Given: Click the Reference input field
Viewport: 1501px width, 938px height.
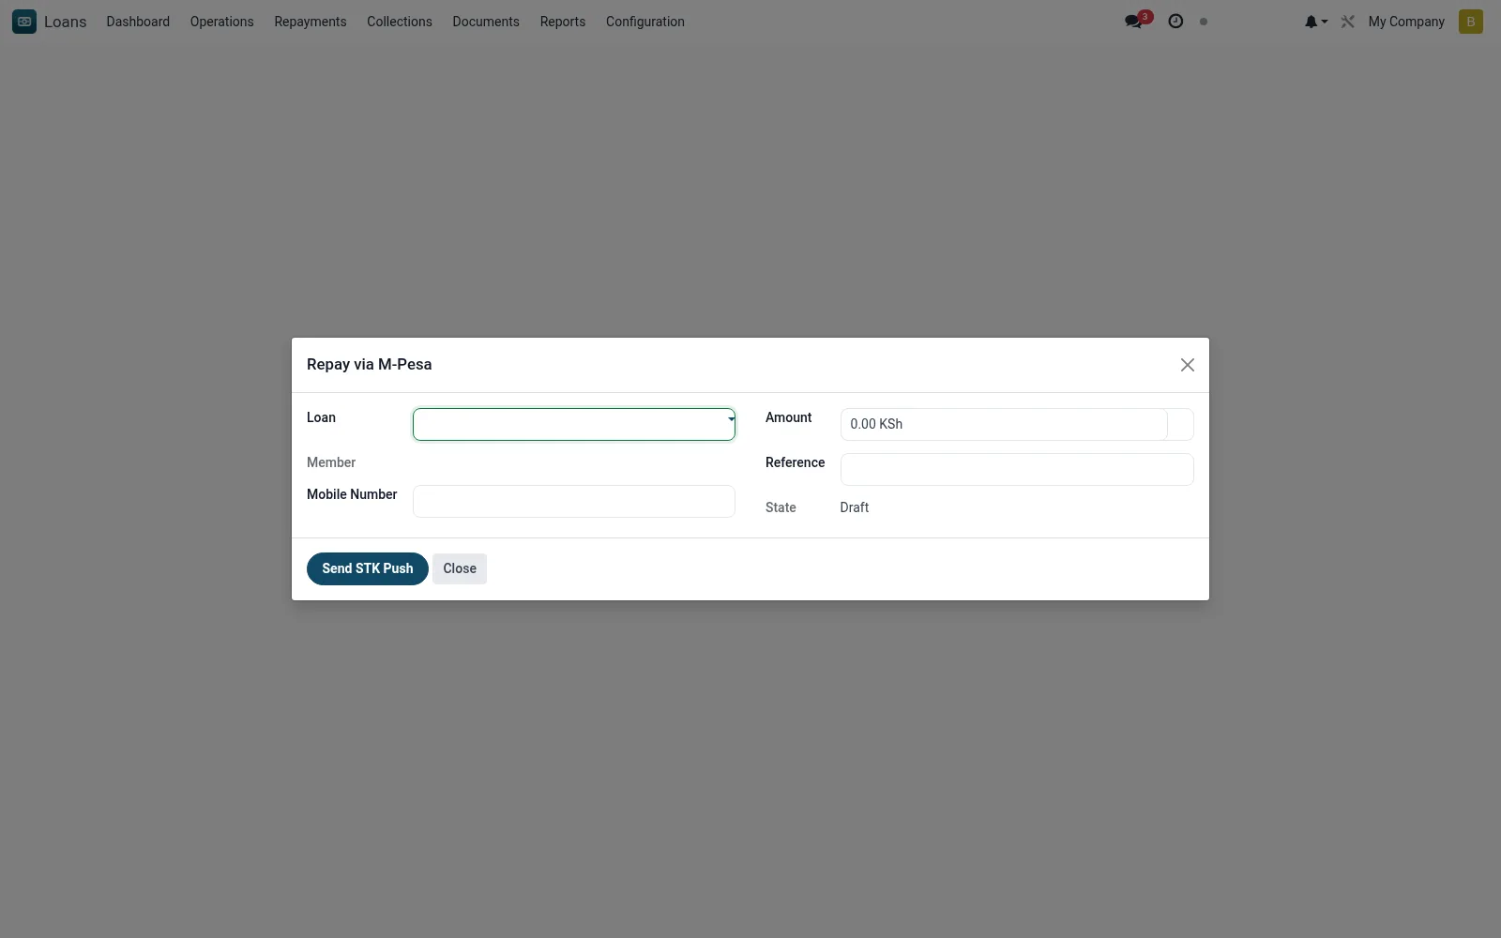Looking at the screenshot, I should (1017, 469).
